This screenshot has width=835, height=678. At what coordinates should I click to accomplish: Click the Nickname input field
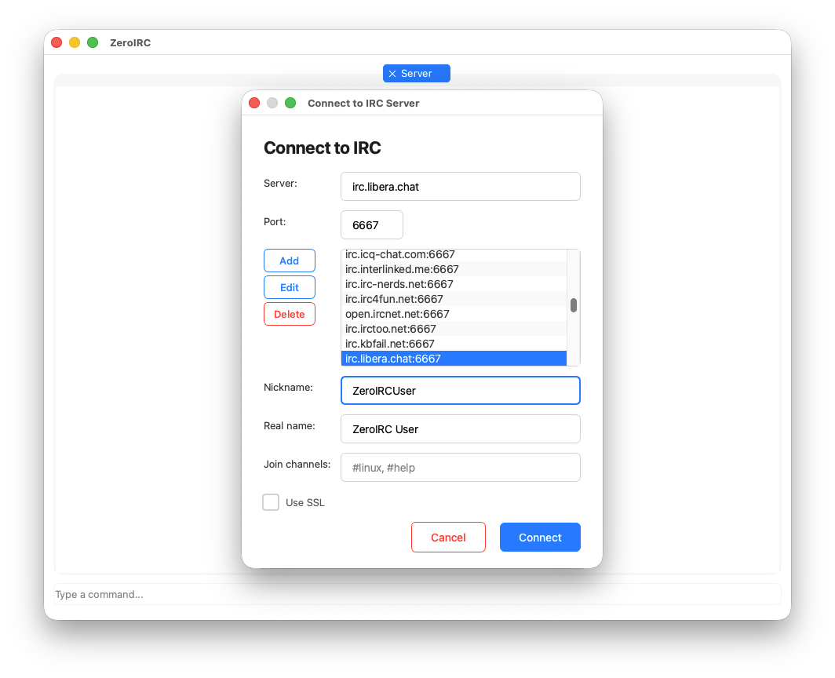point(460,390)
